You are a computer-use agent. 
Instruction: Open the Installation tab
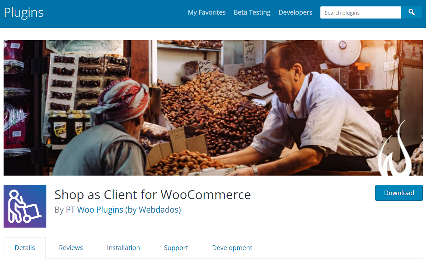coord(123,248)
